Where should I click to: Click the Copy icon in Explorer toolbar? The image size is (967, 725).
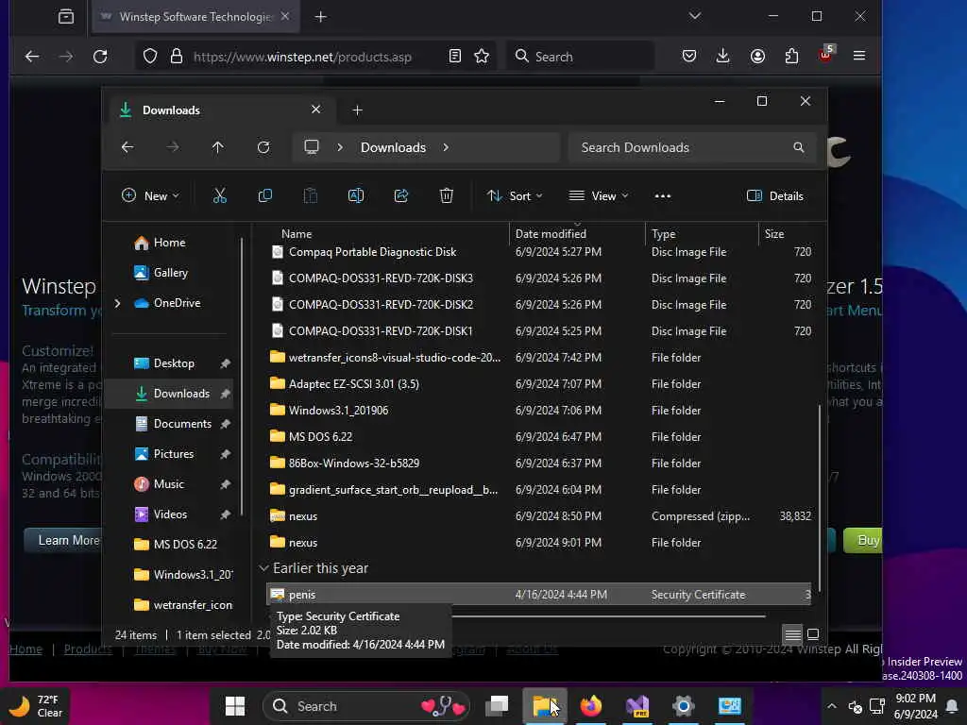coord(265,196)
